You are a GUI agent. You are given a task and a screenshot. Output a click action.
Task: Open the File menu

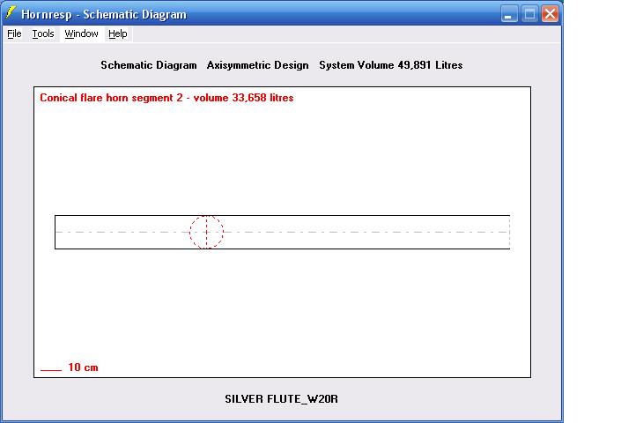point(14,33)
